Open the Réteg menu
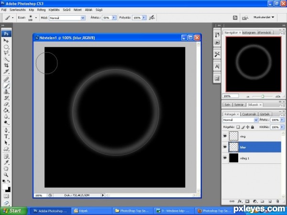287x215 pixels. [x=41, y=10]
